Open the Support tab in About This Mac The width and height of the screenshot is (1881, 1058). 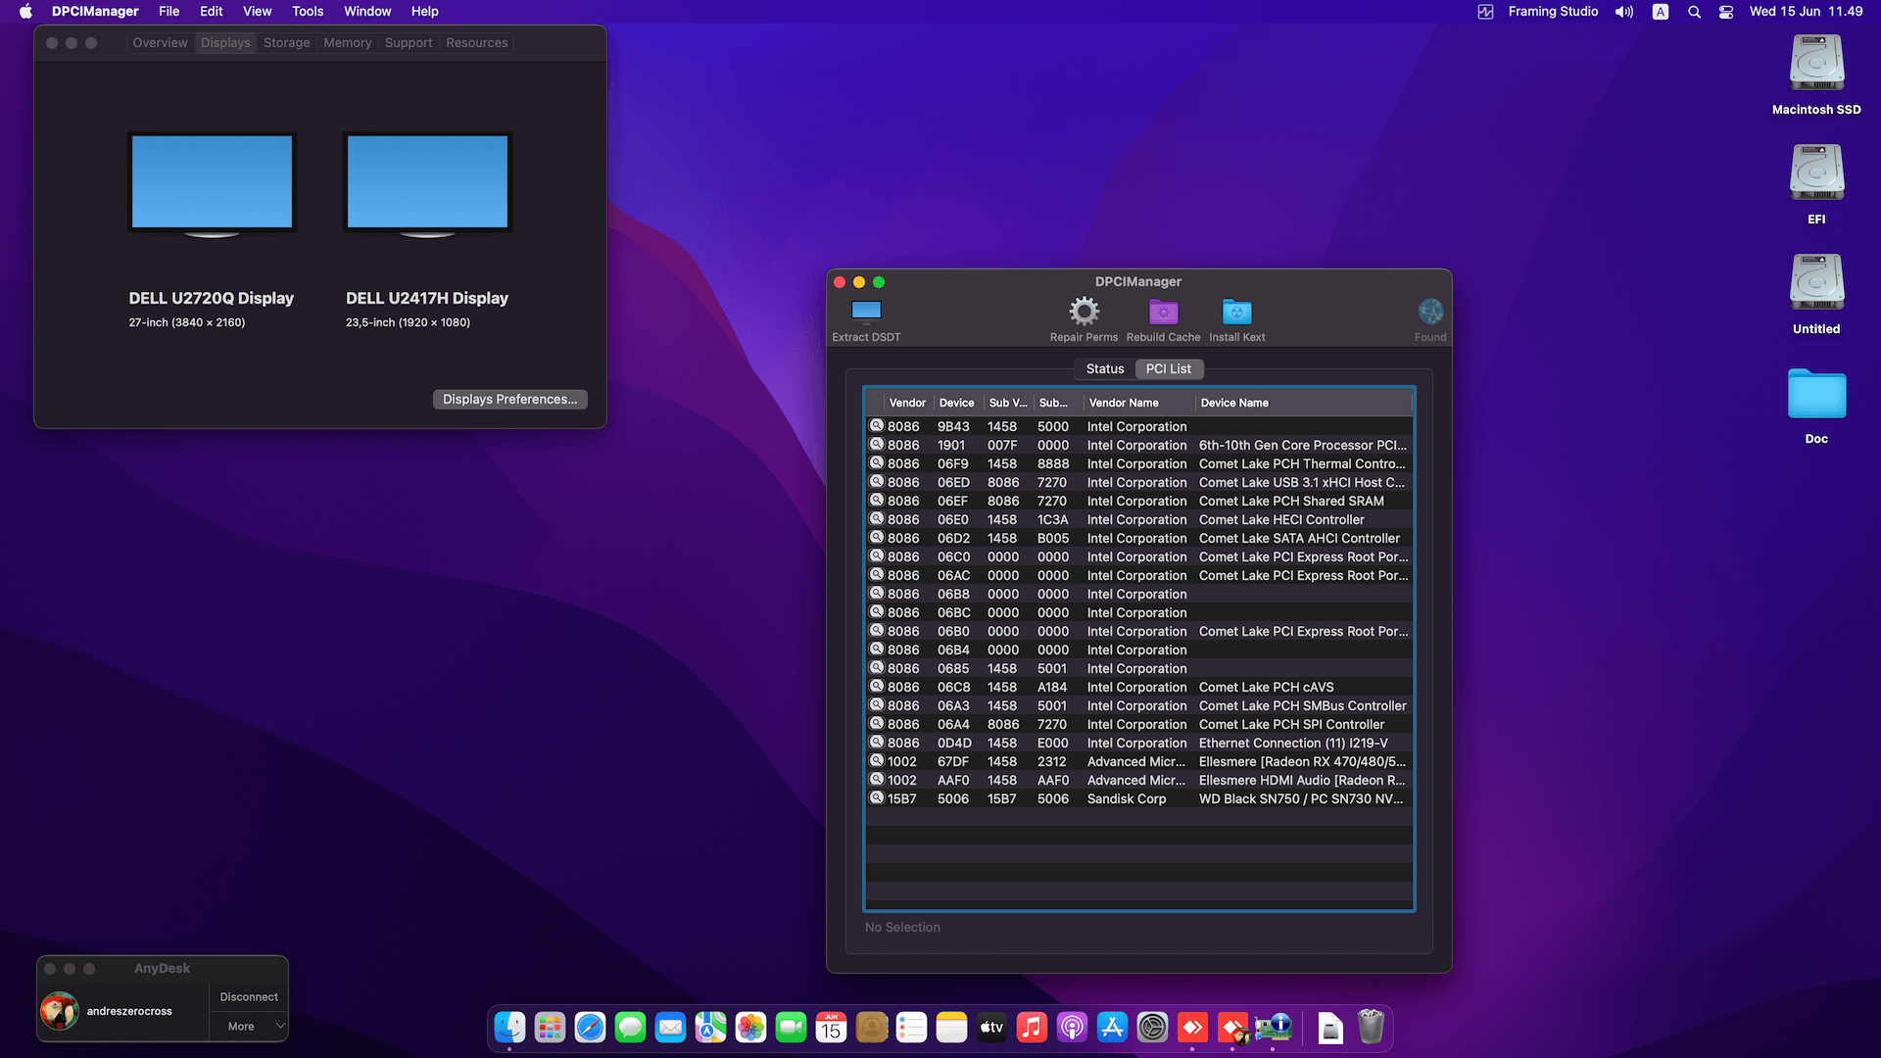coord(409,43)
